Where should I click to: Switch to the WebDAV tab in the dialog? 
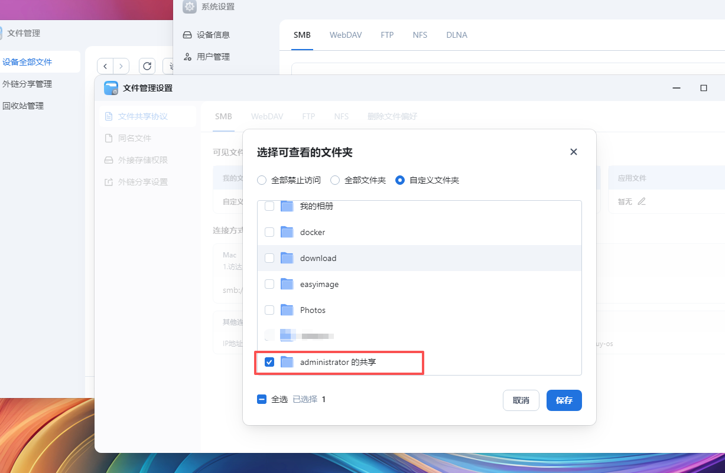point(266,116)
